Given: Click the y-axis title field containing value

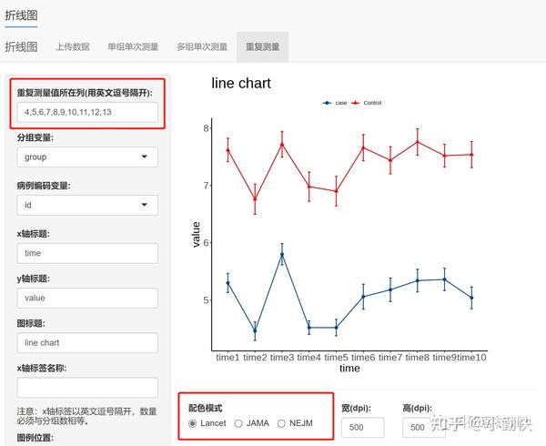Looking at the screenshot, I should (x=87, y=298).
